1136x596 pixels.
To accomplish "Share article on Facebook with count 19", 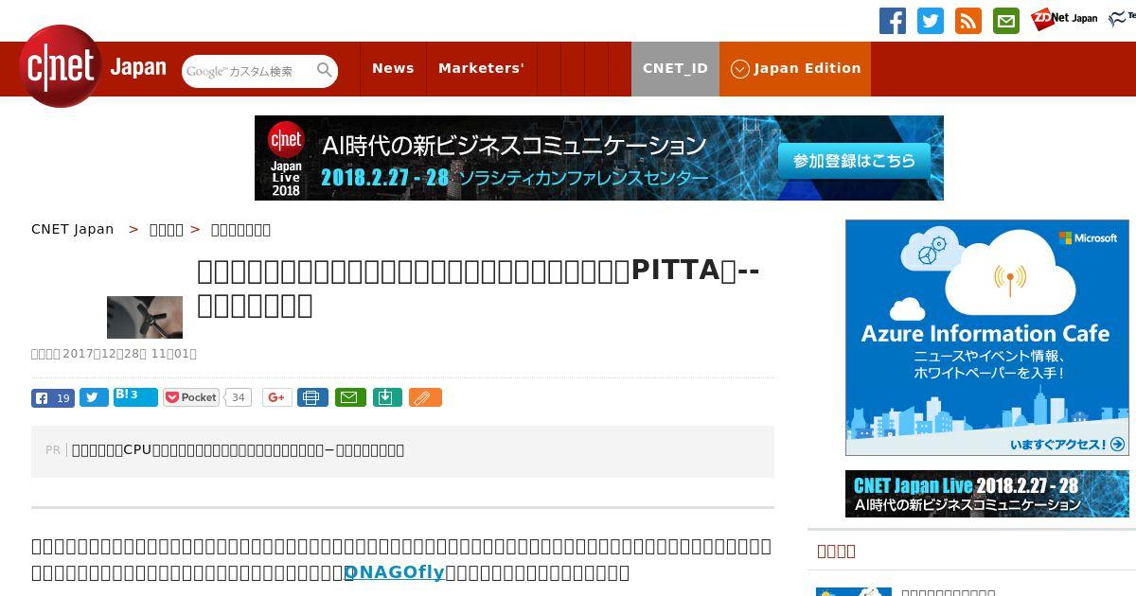I will coord(53,397).
